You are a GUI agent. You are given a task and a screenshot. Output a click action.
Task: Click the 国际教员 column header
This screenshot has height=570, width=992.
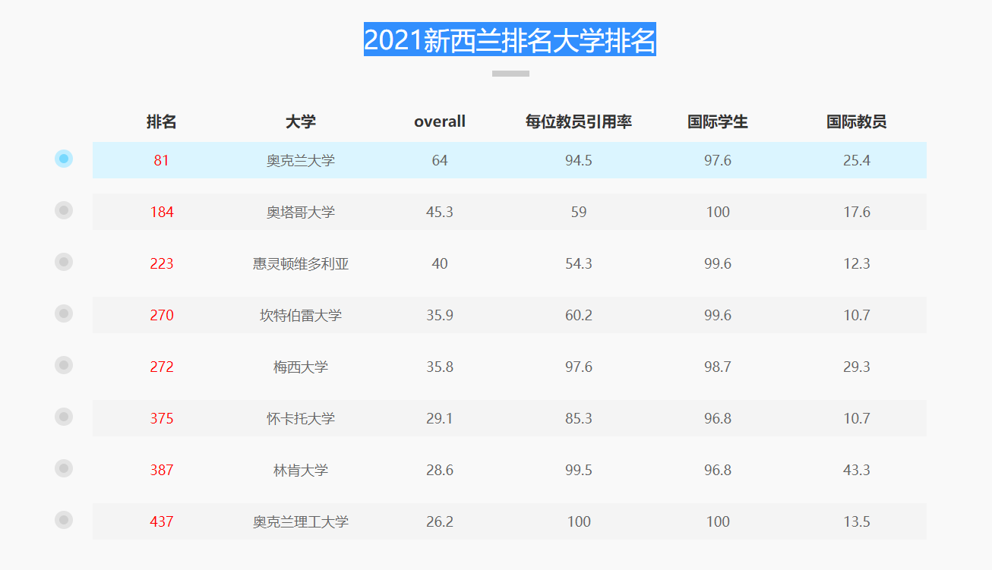pyautogui.click(x=857, y=121)
